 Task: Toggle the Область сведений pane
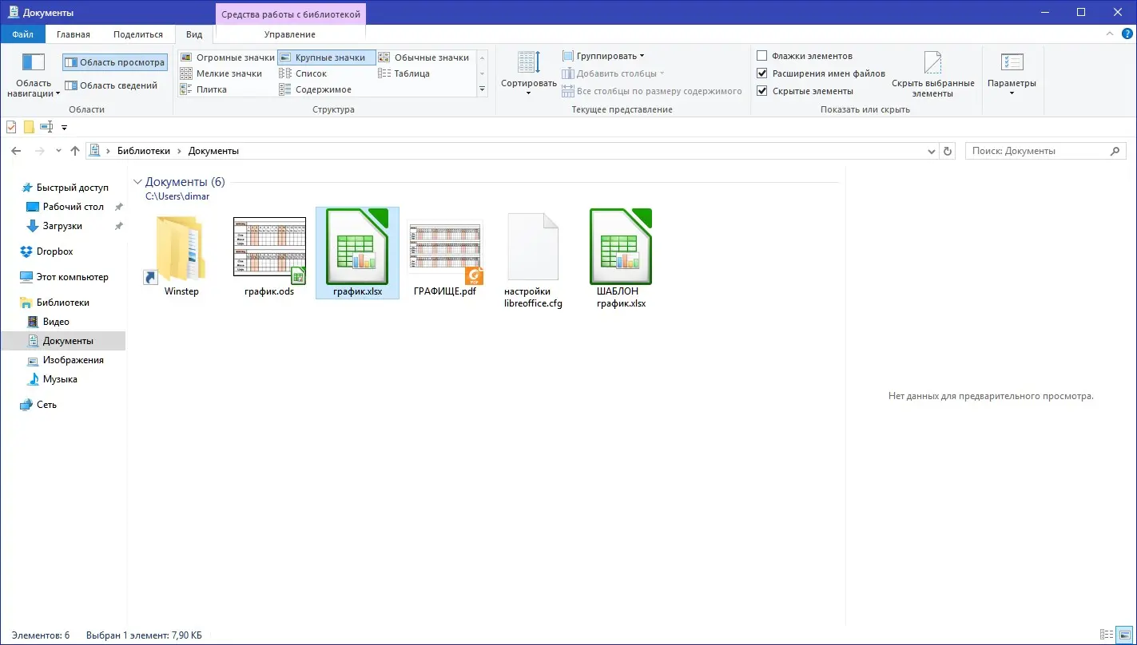111,85
